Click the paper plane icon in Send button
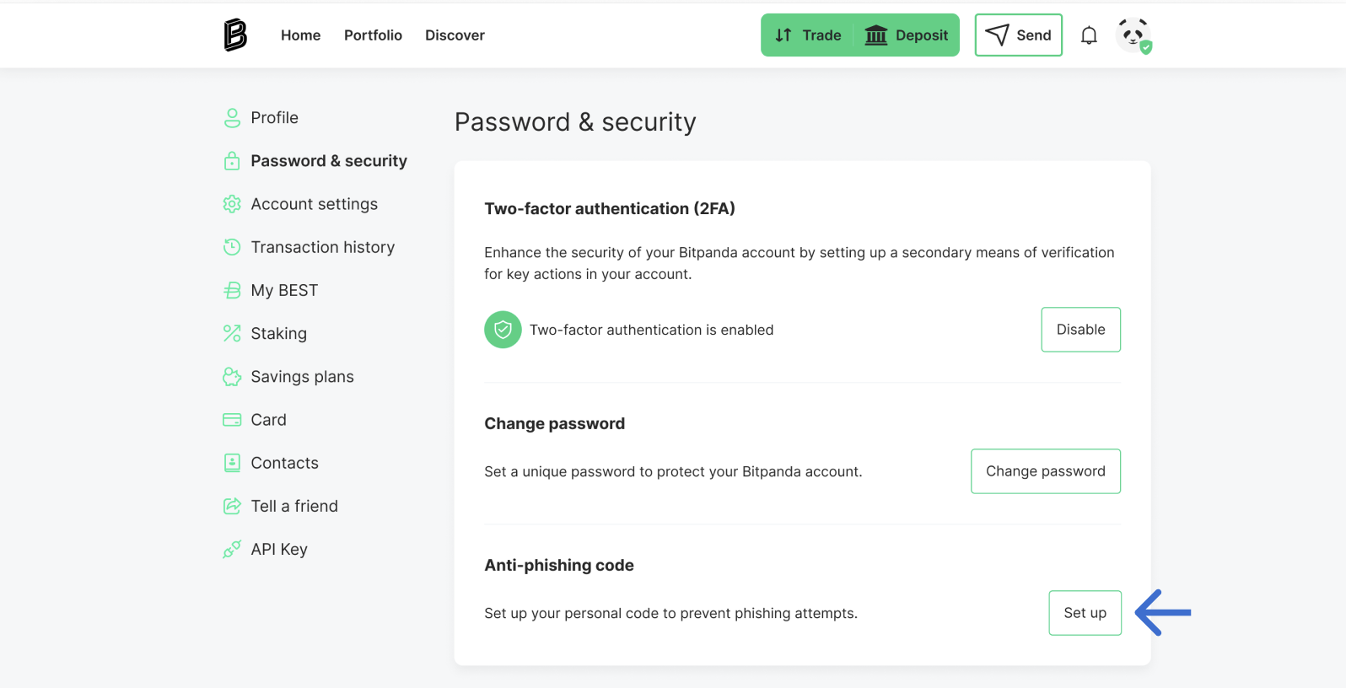 click(x=997, y=35)
